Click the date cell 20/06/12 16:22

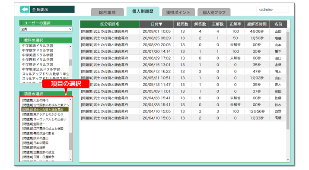tap(157, 72)
